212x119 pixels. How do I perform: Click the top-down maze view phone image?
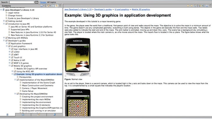point(78,102)
